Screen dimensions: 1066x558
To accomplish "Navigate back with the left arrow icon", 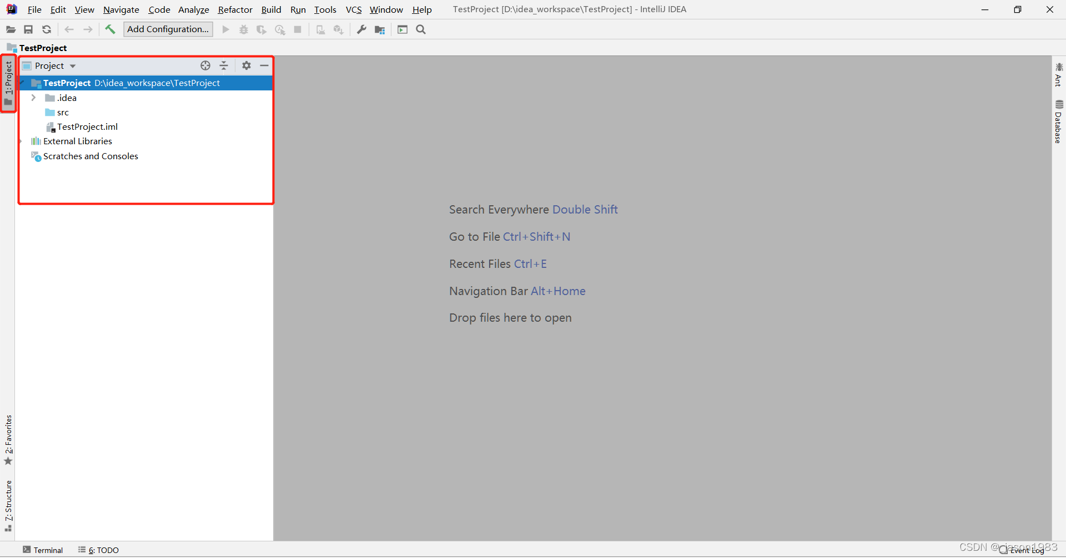I will tap(69, 29).
